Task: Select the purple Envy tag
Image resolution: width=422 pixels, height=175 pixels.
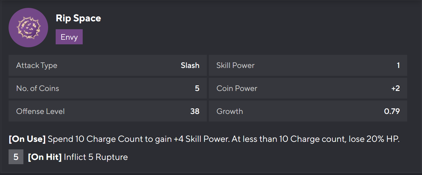Action: (69, 37)
